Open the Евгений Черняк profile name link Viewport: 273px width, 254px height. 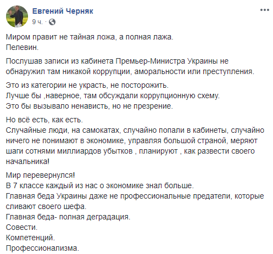click(x=63, y=11)
